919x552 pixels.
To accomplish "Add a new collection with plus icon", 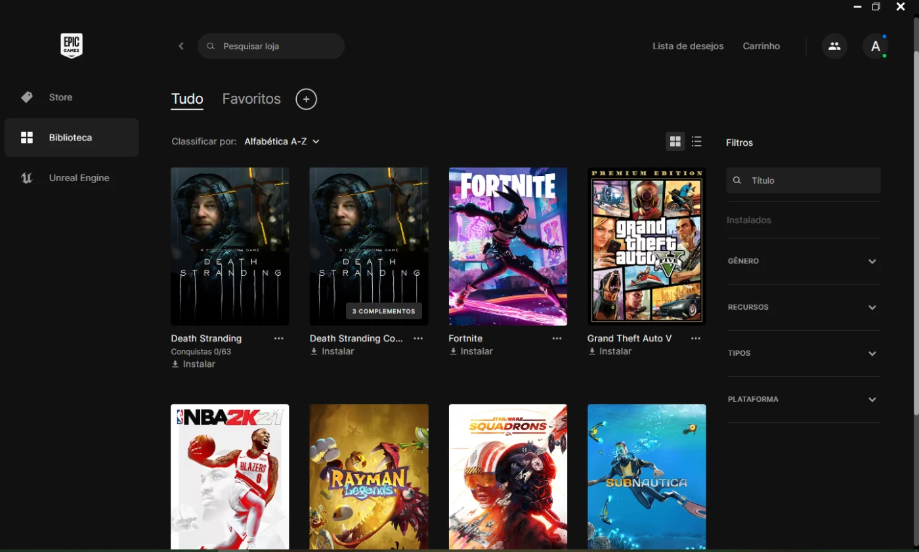I will point(306,99).
